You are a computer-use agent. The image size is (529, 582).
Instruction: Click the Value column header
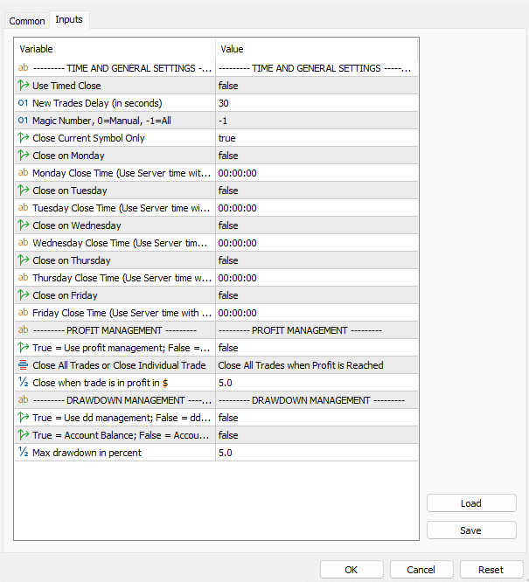tap(317, 49)
